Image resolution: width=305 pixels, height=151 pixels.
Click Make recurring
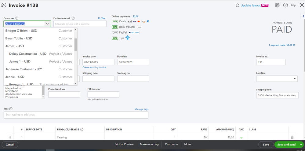tap(149, 144)
